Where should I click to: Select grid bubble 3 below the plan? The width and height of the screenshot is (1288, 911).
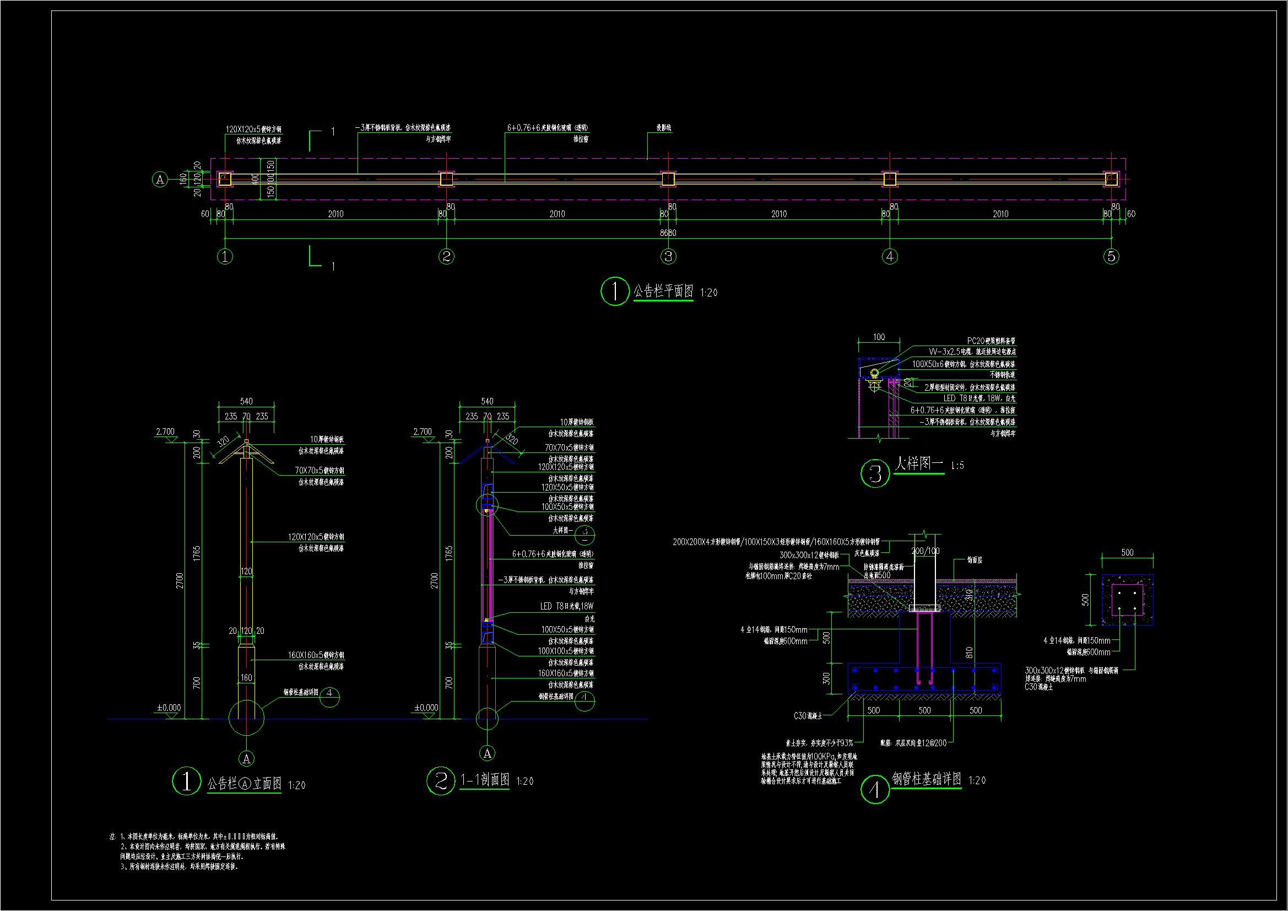(x=668, y=256)
